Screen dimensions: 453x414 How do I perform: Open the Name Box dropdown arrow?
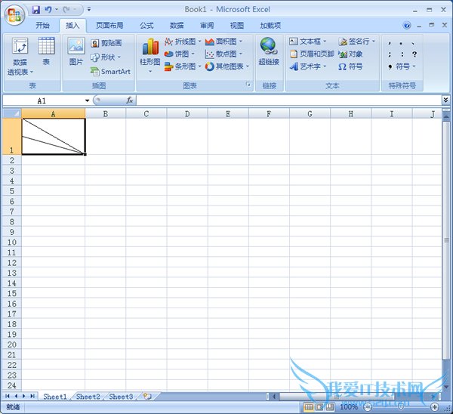87,100
